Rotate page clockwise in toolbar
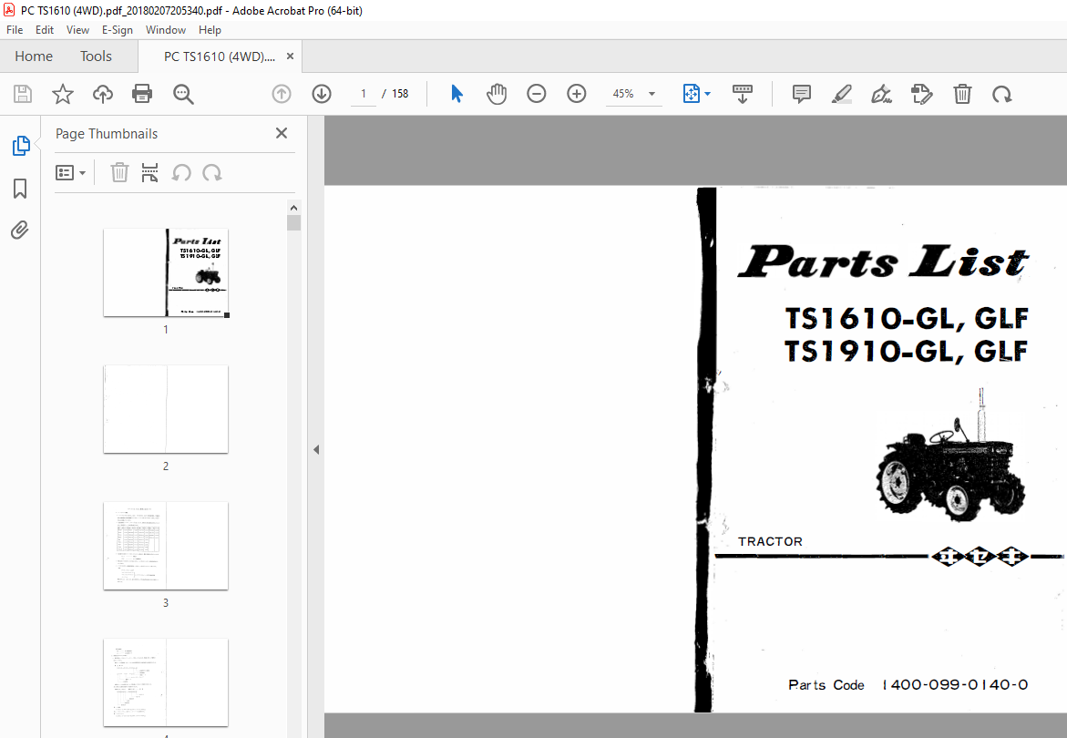The image size is (1067, 738). coord(1001,94)
